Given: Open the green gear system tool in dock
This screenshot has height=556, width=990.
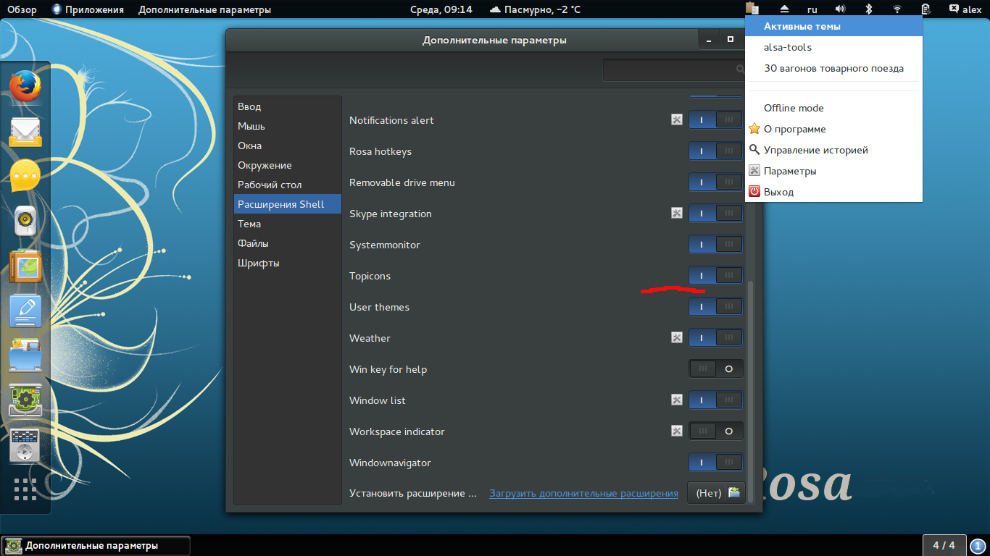Looking at the screenshot, I should pyautogui.click(x=25, y=400).
